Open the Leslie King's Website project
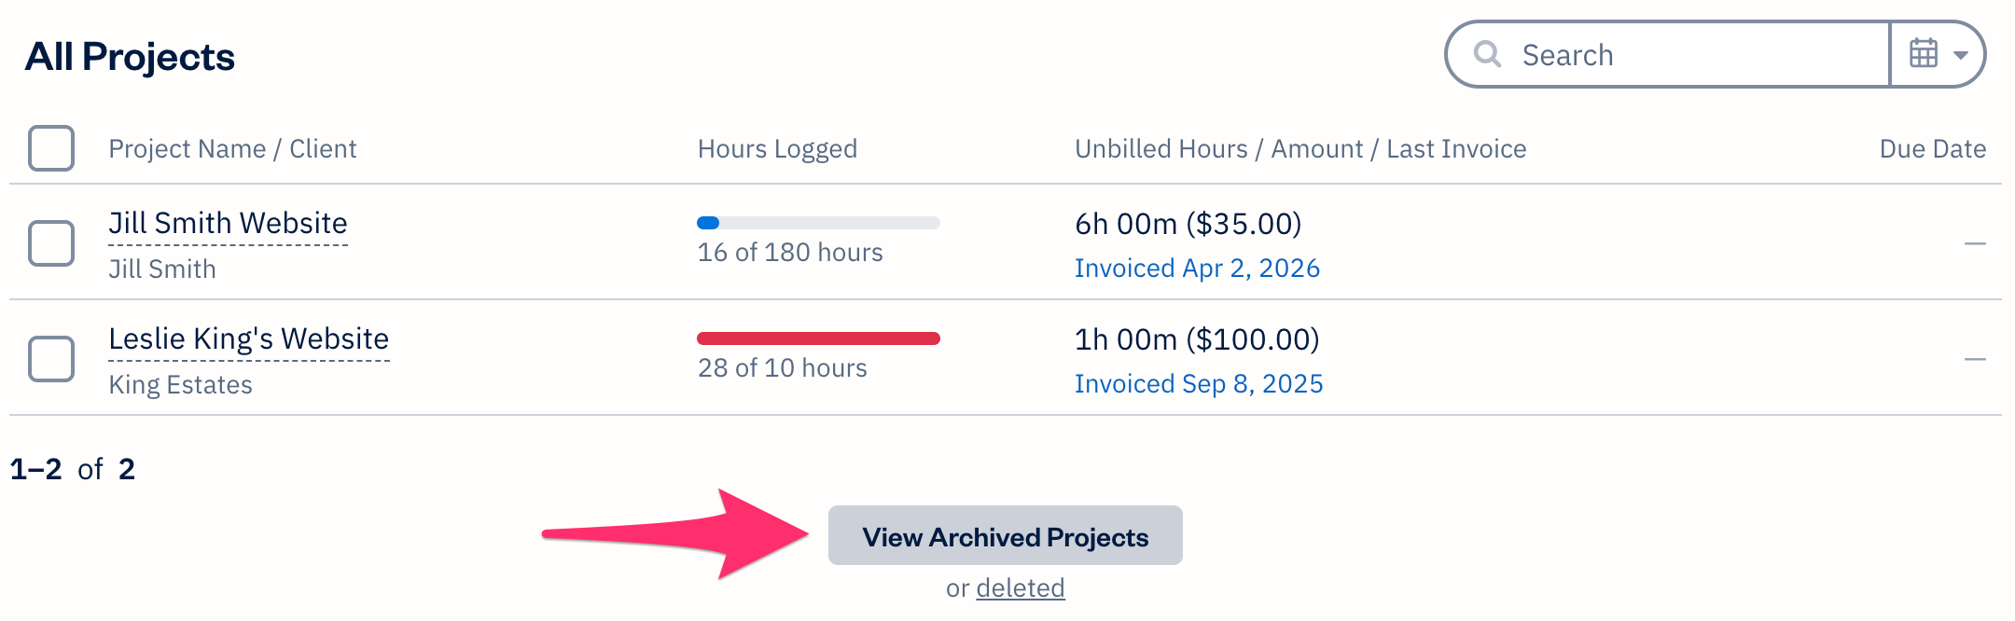 tap(249, 338)
